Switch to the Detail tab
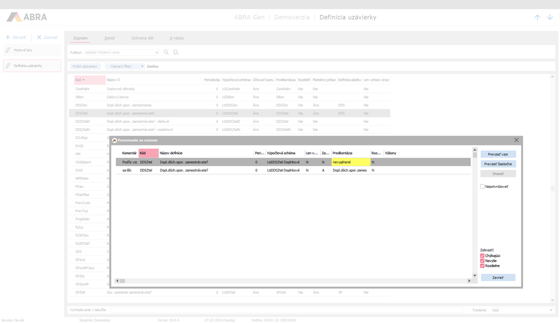560x323 pixels. (110, 38)
